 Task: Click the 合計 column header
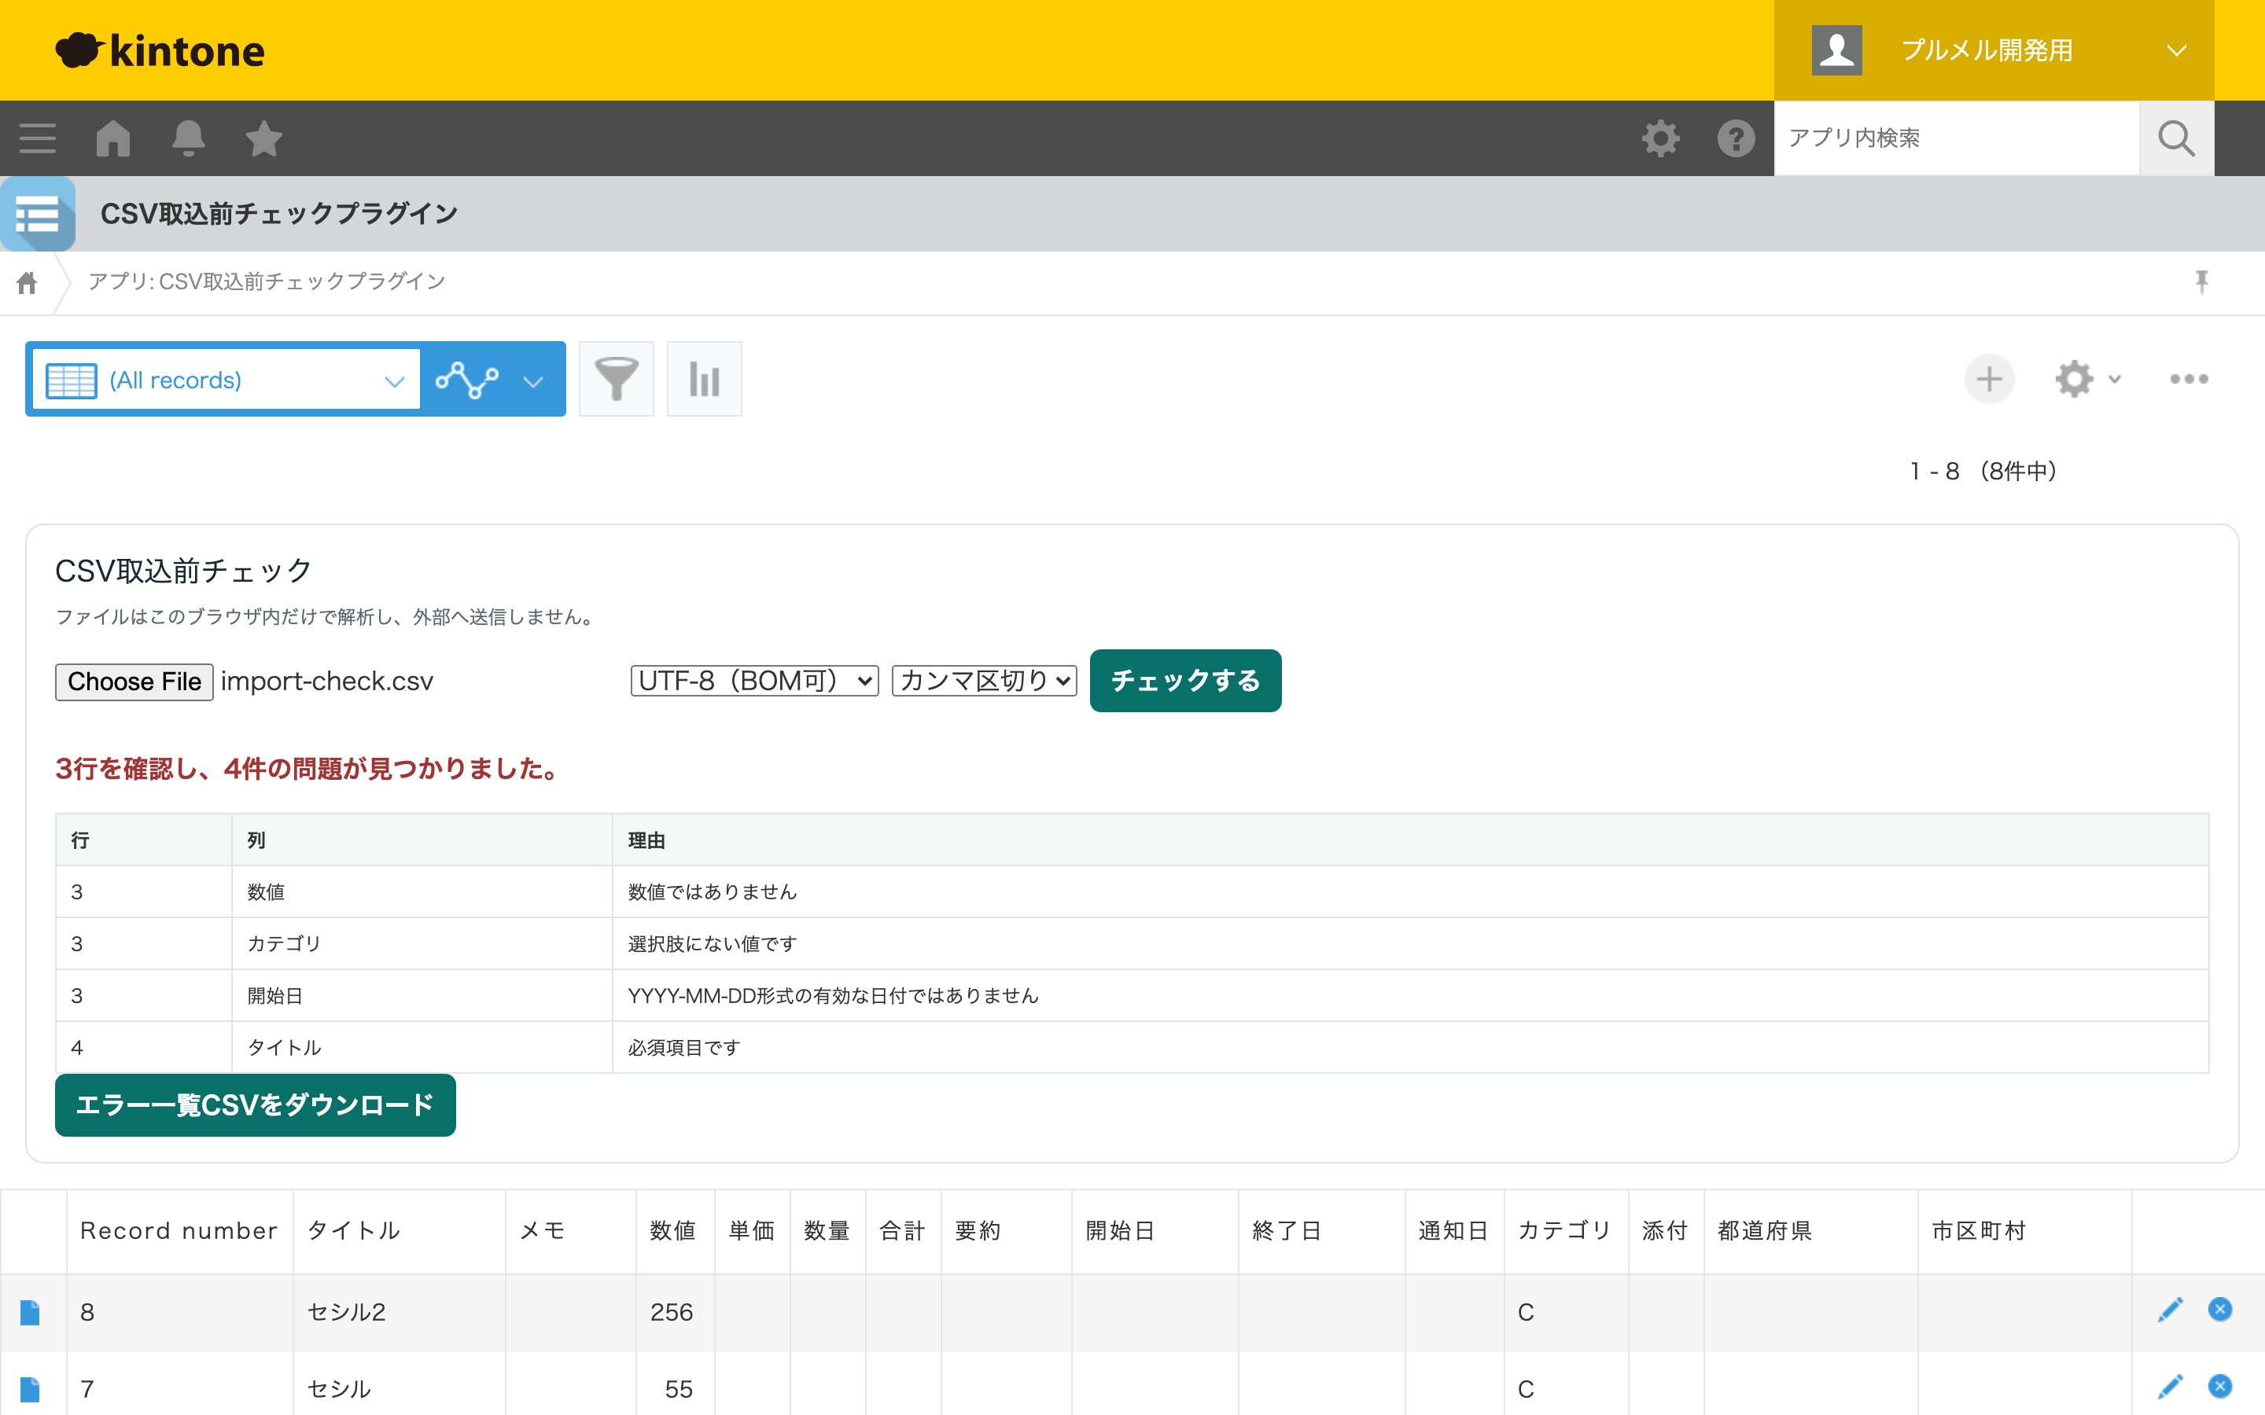click(902, 1230)
